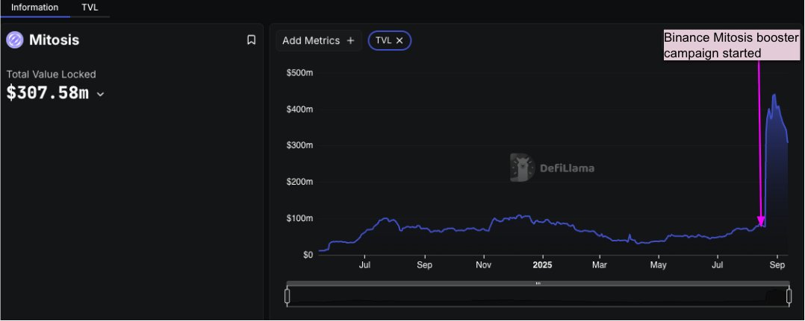Viewport: 805px width, 321px height.
Task: Bookmark the Mitosis protocol
Action: pos(251,40)
